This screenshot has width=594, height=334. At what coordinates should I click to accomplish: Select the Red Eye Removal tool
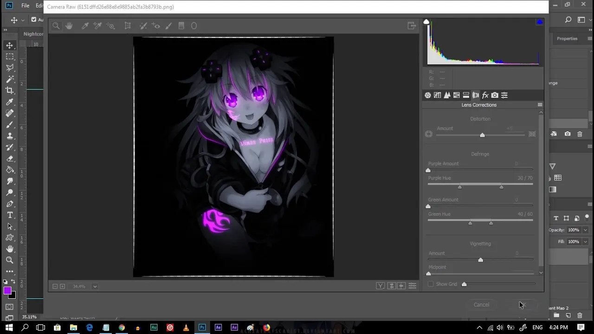[156, 26]
